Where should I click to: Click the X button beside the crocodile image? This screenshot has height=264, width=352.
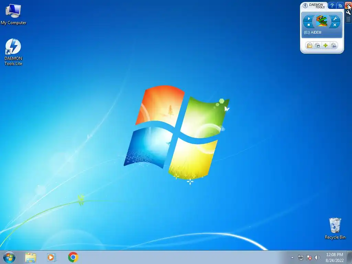tap(335, 25)
